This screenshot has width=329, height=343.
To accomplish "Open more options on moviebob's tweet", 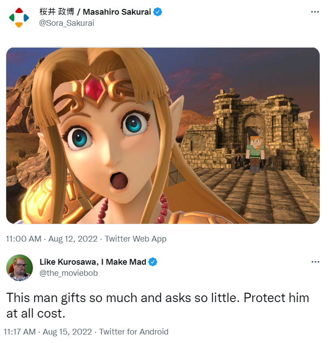I will click(315, 262).
